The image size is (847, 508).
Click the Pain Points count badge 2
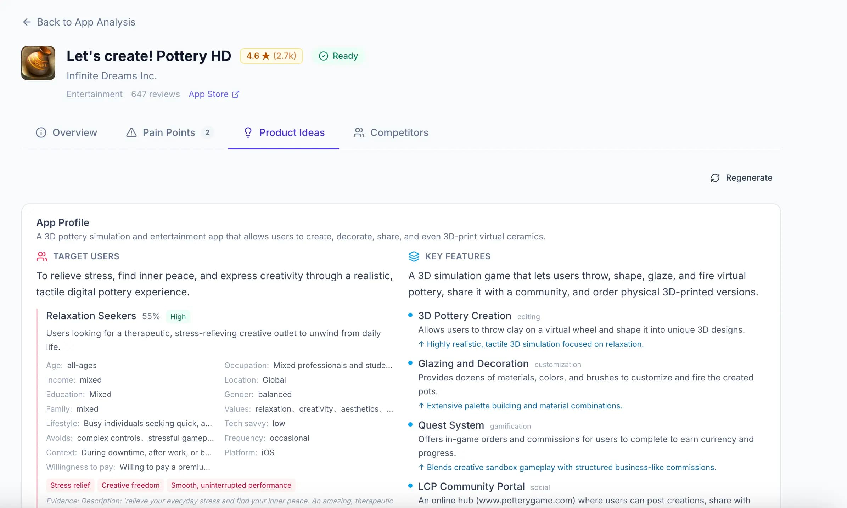207,132
